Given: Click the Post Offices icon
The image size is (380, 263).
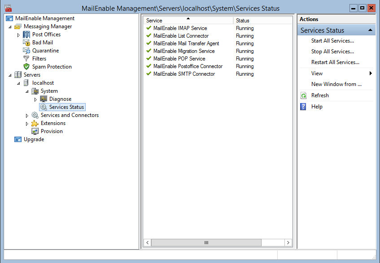Looking at the screenshot, I should tap(26, 34).
